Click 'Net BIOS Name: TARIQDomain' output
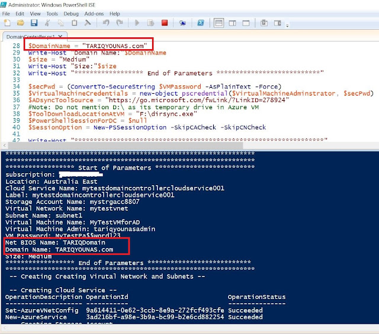This screenshot has width=379, height=334. pos(55,243)
